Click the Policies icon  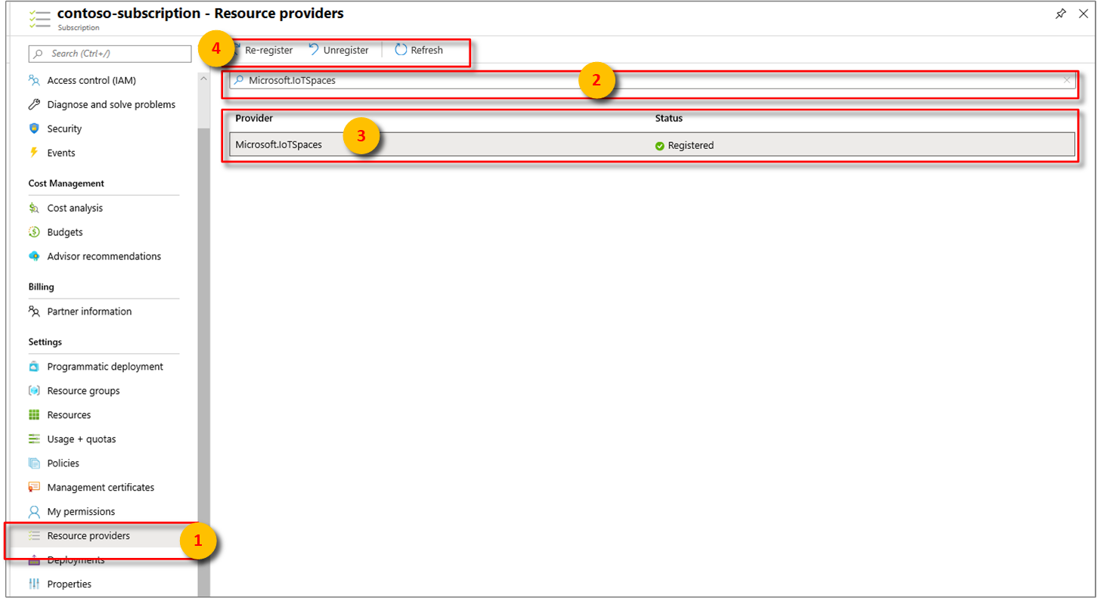pos(34,463)
